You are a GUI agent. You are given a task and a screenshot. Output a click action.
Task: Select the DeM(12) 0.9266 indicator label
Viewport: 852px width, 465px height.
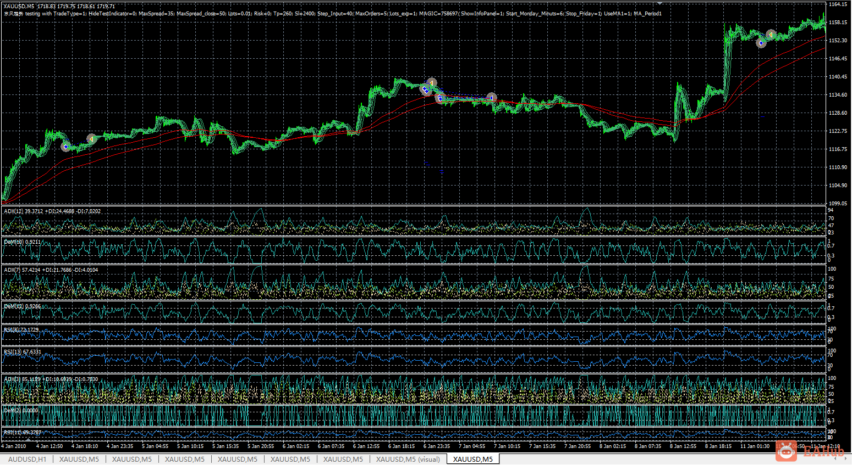click(22, 306)
